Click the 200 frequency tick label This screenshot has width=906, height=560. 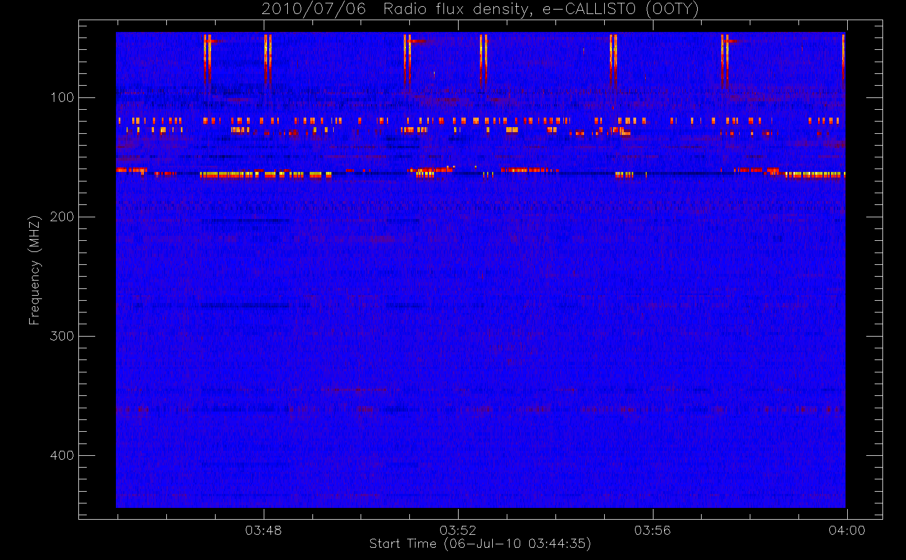62,217
